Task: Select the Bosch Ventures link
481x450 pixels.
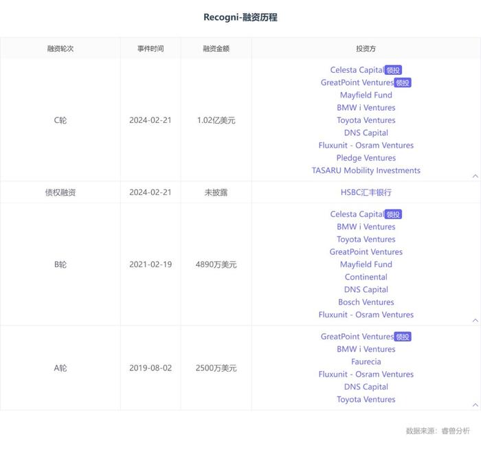Action: [366, 302]
